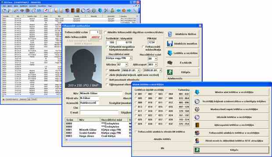
Task: Enable Felhasználói adatbázis ellenőrzött letöltése checkbox
Action: (136, 132)
